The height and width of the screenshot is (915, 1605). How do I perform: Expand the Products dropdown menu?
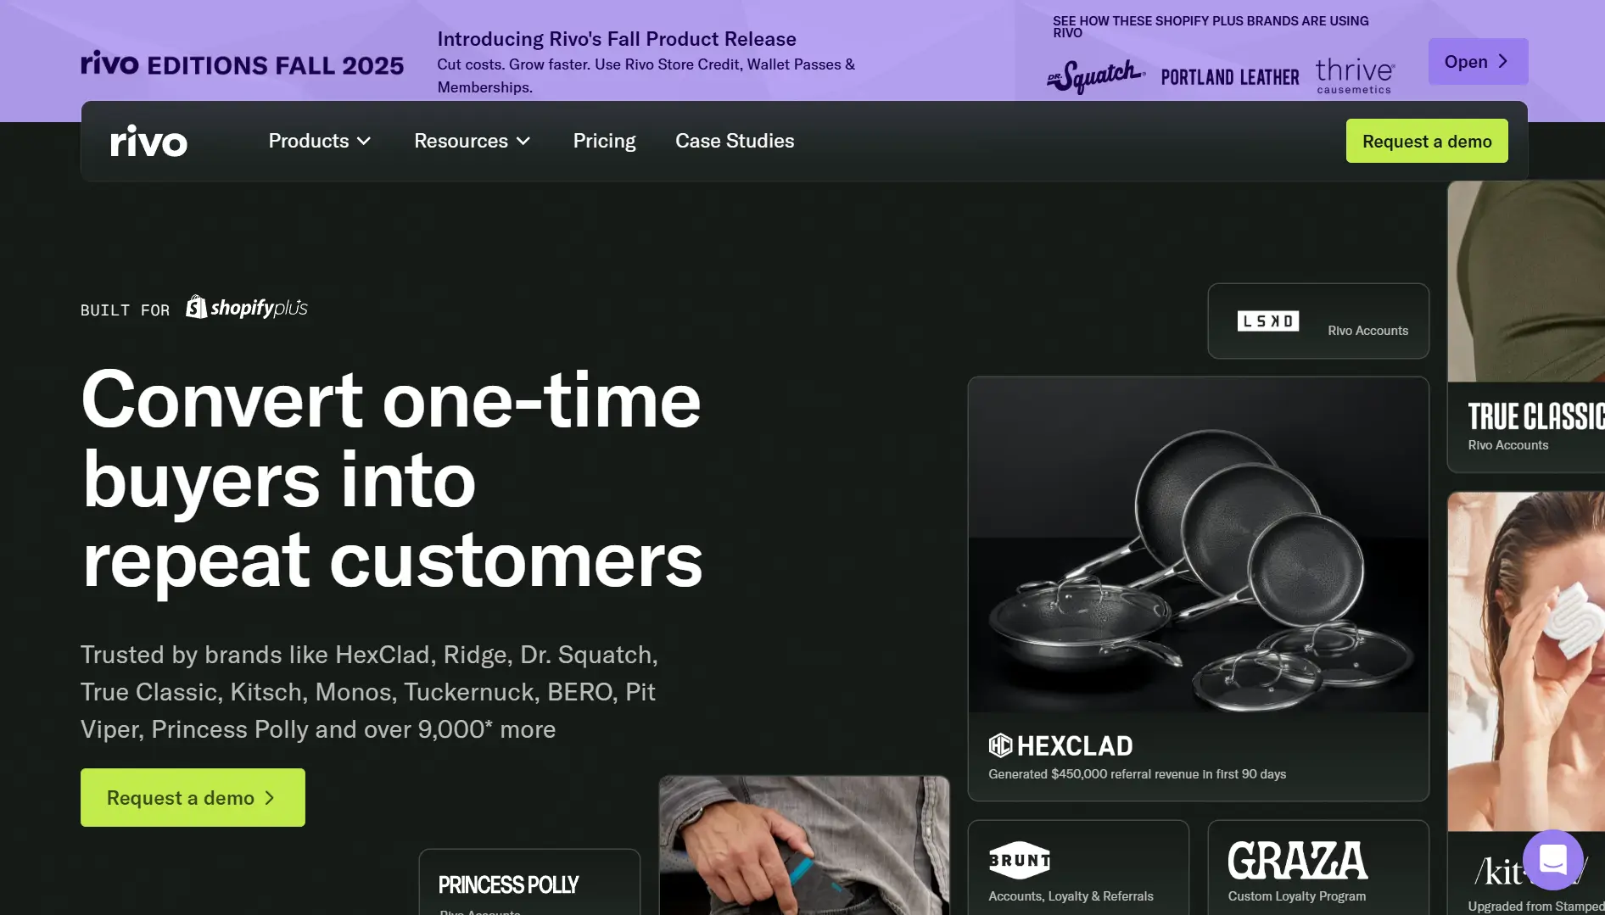point(320,141)
